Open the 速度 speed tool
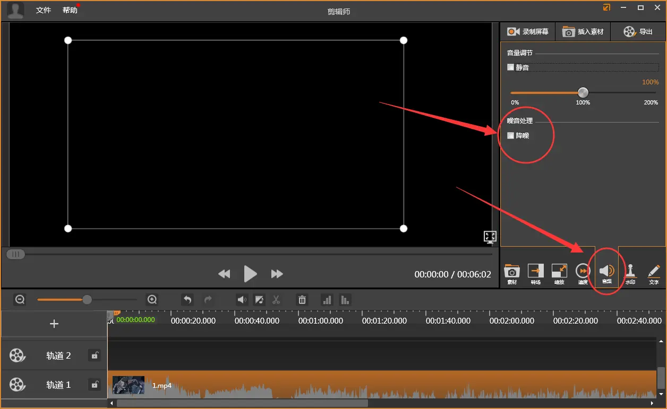The height and width of the screenshot is (409, 667). pyautogui.click(x=583, y=274)
